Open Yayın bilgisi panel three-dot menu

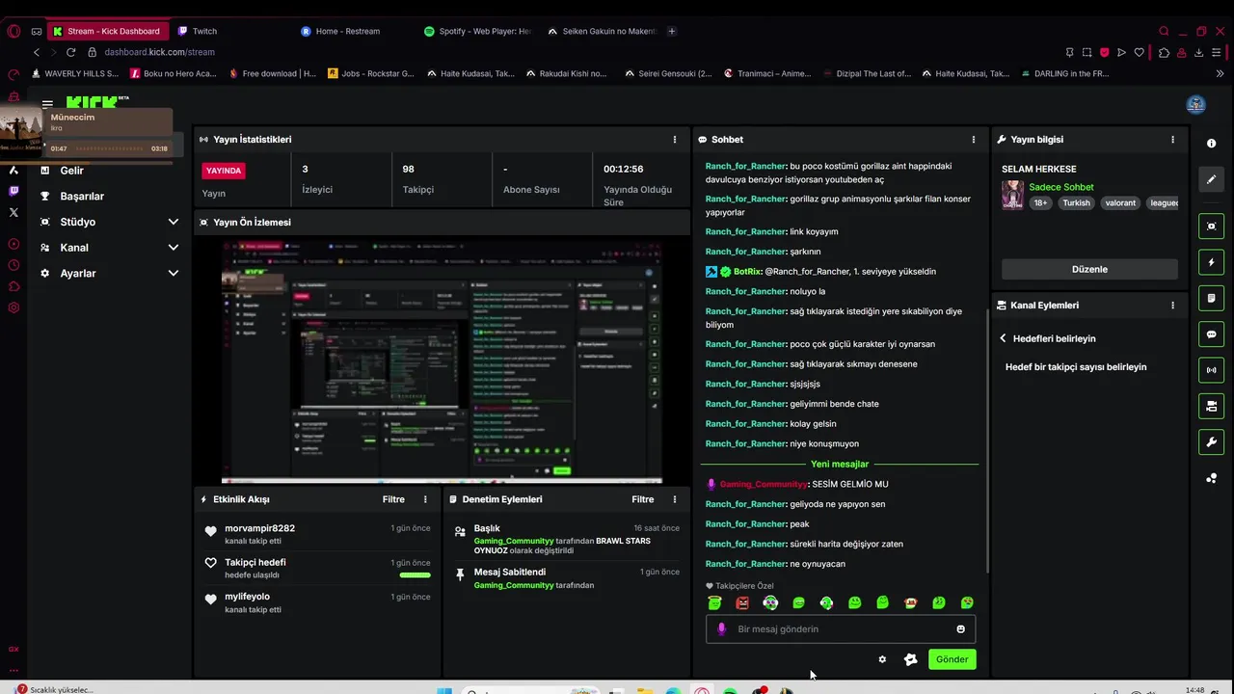tap(1173, 140)
